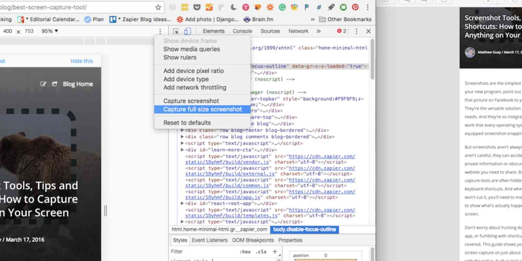Open the Brain.fm bookmark
This screenshot has height=261, width=522.
(x=259, y=19)
